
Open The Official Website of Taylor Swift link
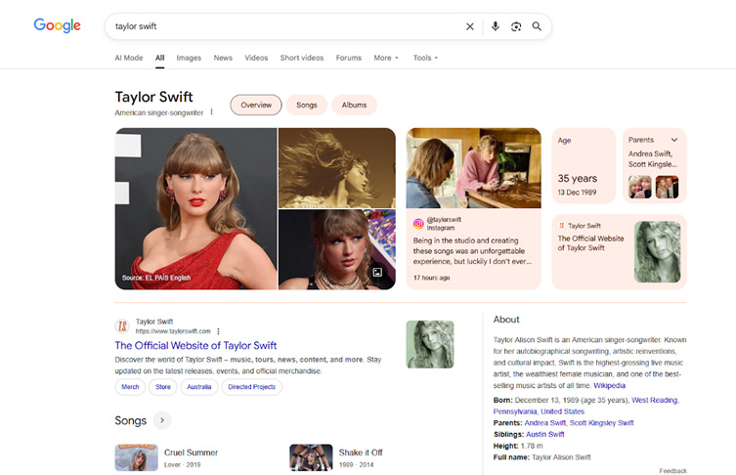195,345
